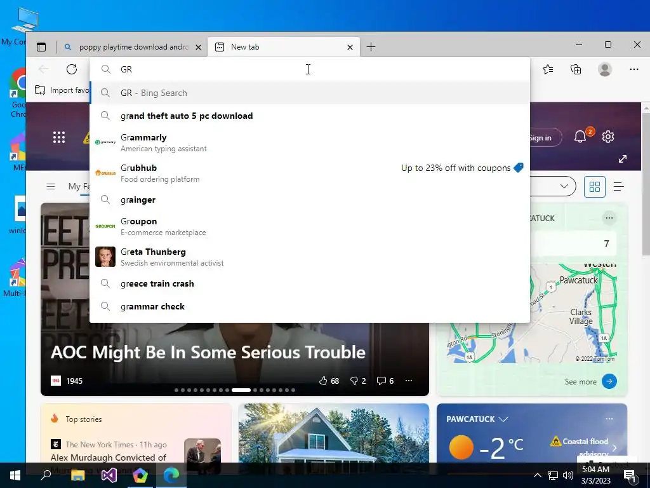The height and width of the screenshot is (488, 650).
Task: Switch to poppy playtime download tab
Action: [132, 47]
